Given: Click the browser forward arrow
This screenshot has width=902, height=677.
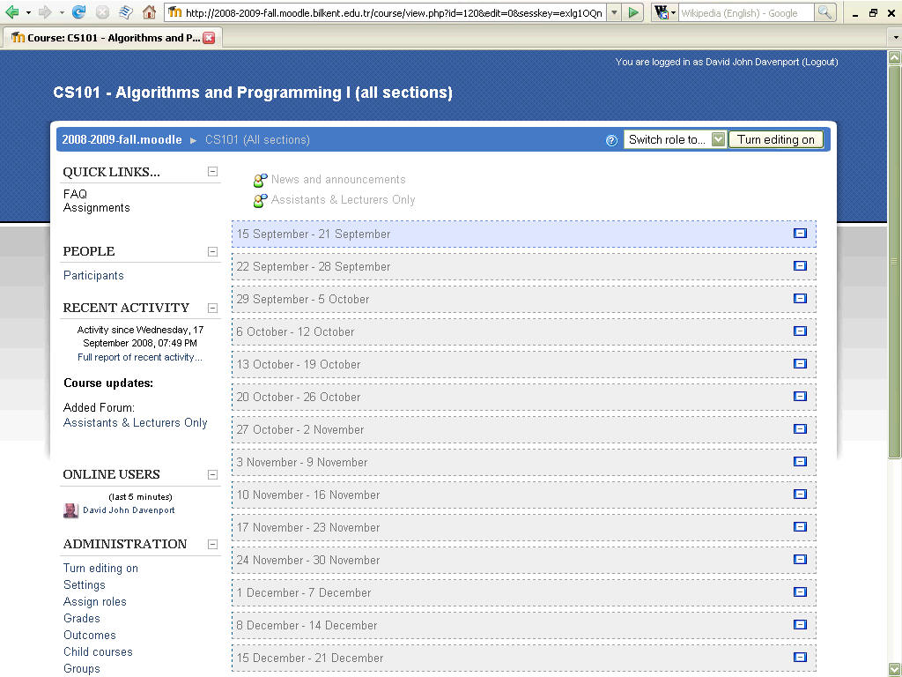Looking at the screenshot, I should (45, 12).
